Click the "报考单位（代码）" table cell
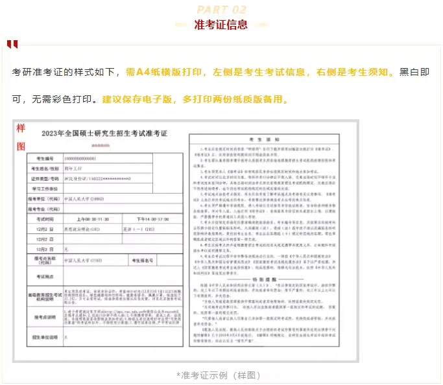Screen dimensions: 443x385 coord(45,199)
